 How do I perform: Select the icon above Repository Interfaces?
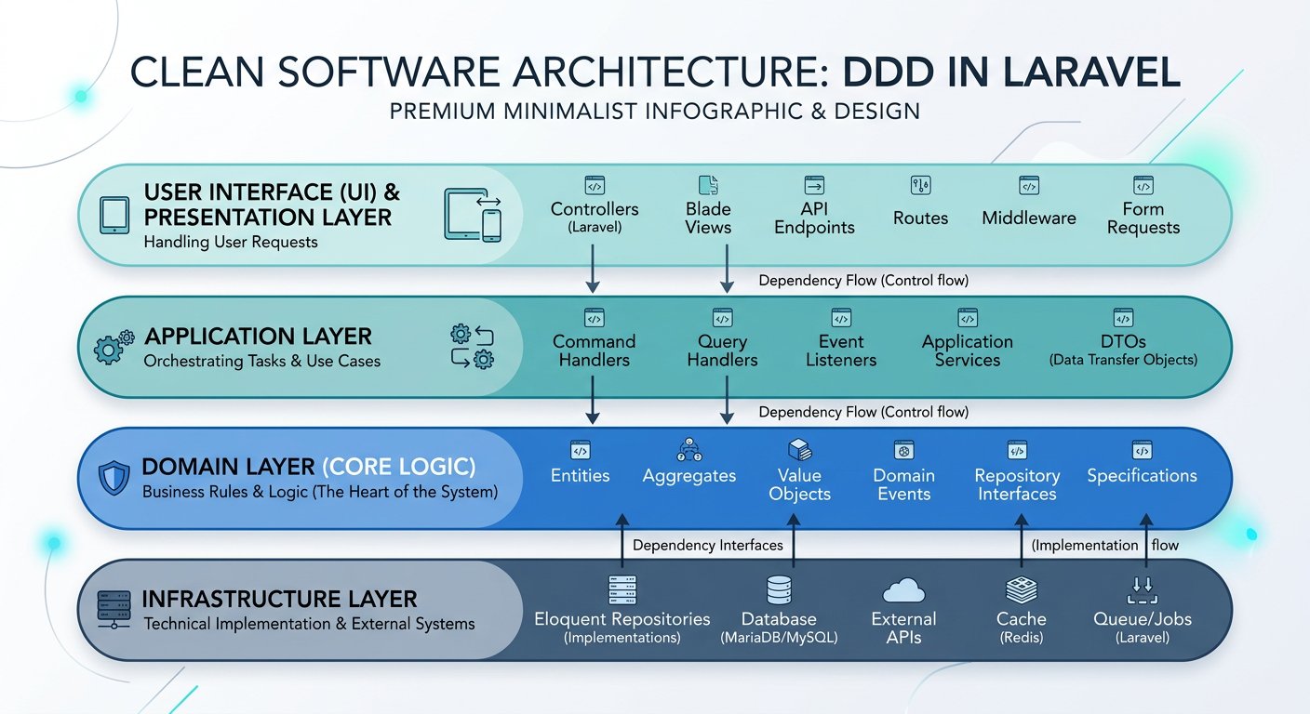(1017, 451)
